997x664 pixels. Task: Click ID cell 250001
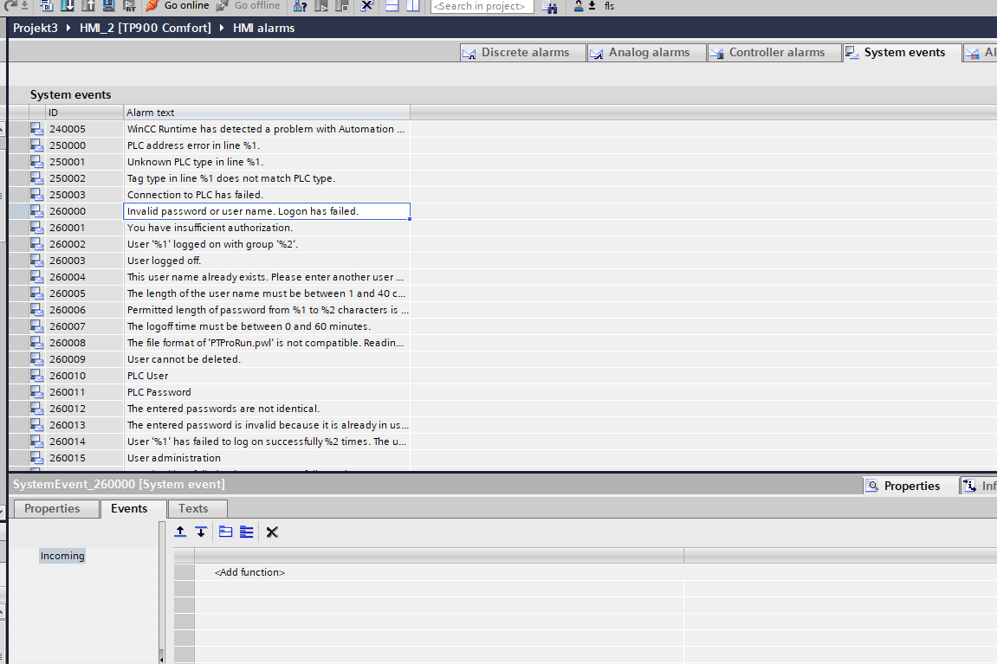coord(85,162)
